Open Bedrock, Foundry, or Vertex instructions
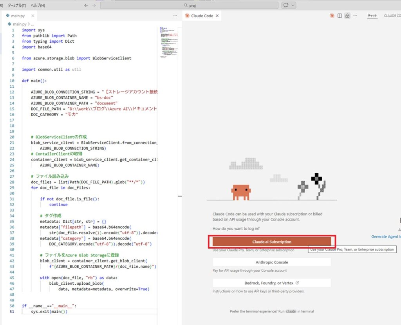Screen dimensions: 401x325 (272, 283)
